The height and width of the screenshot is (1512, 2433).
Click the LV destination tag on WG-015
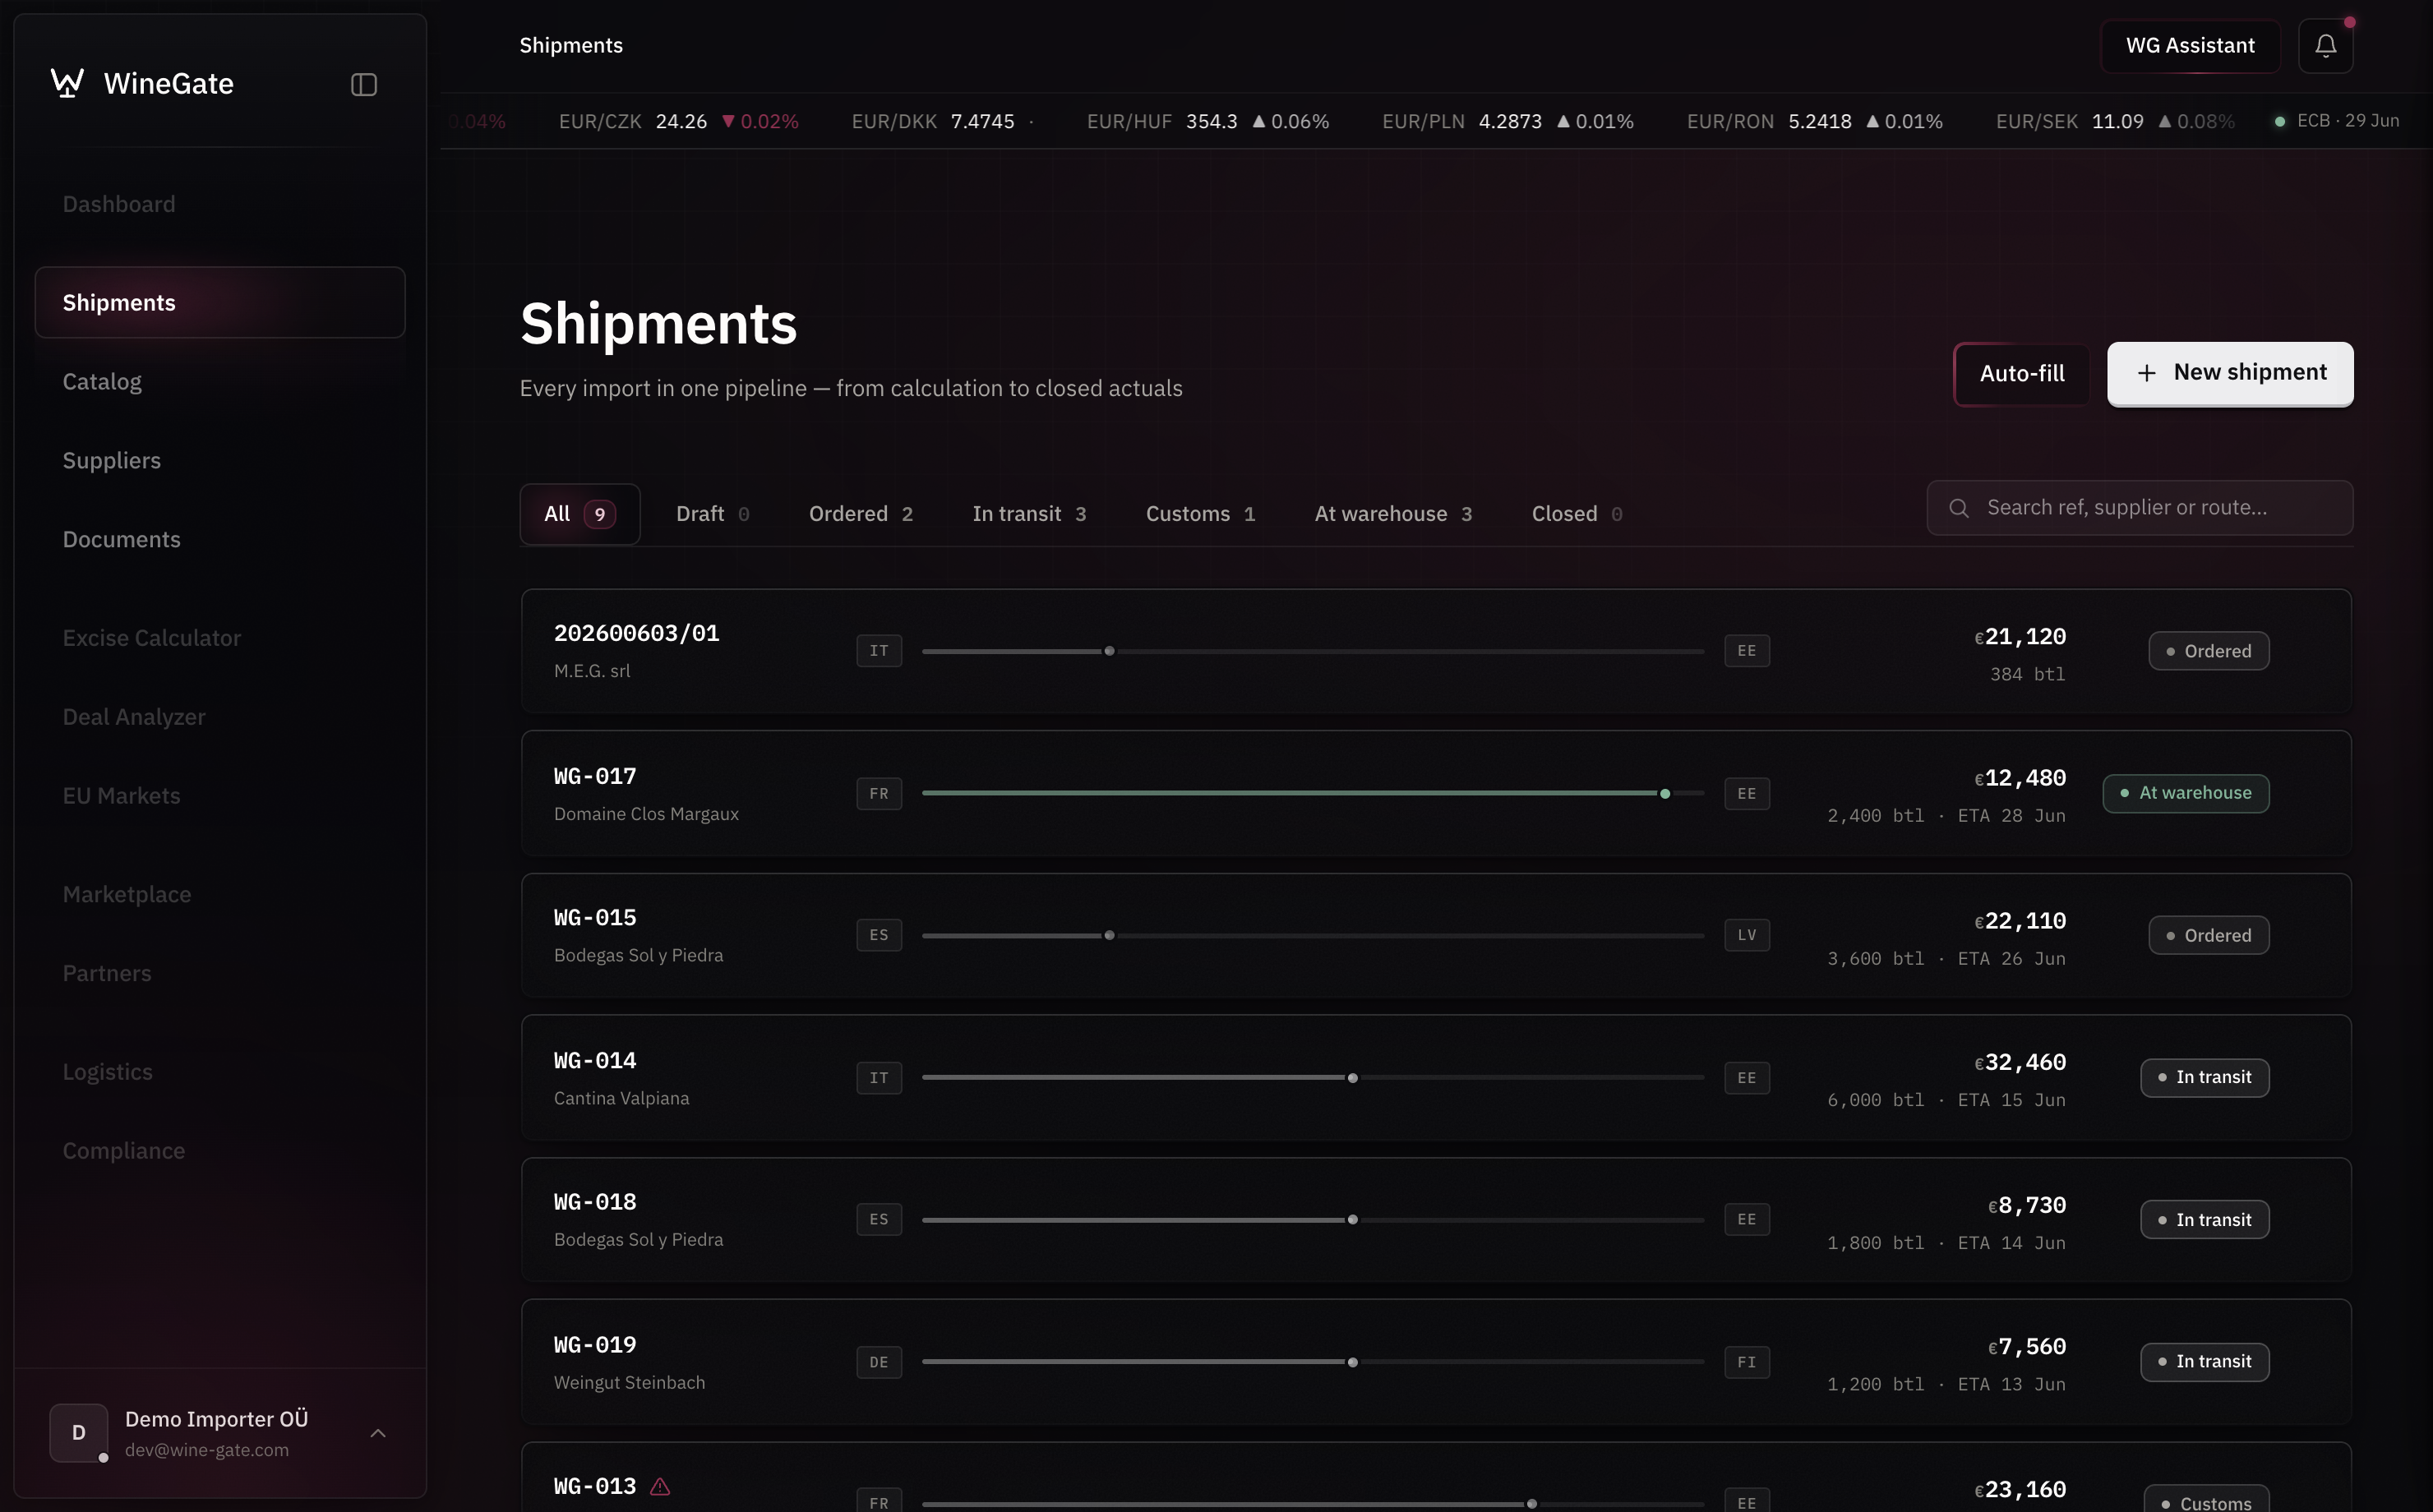[1746, 936]
